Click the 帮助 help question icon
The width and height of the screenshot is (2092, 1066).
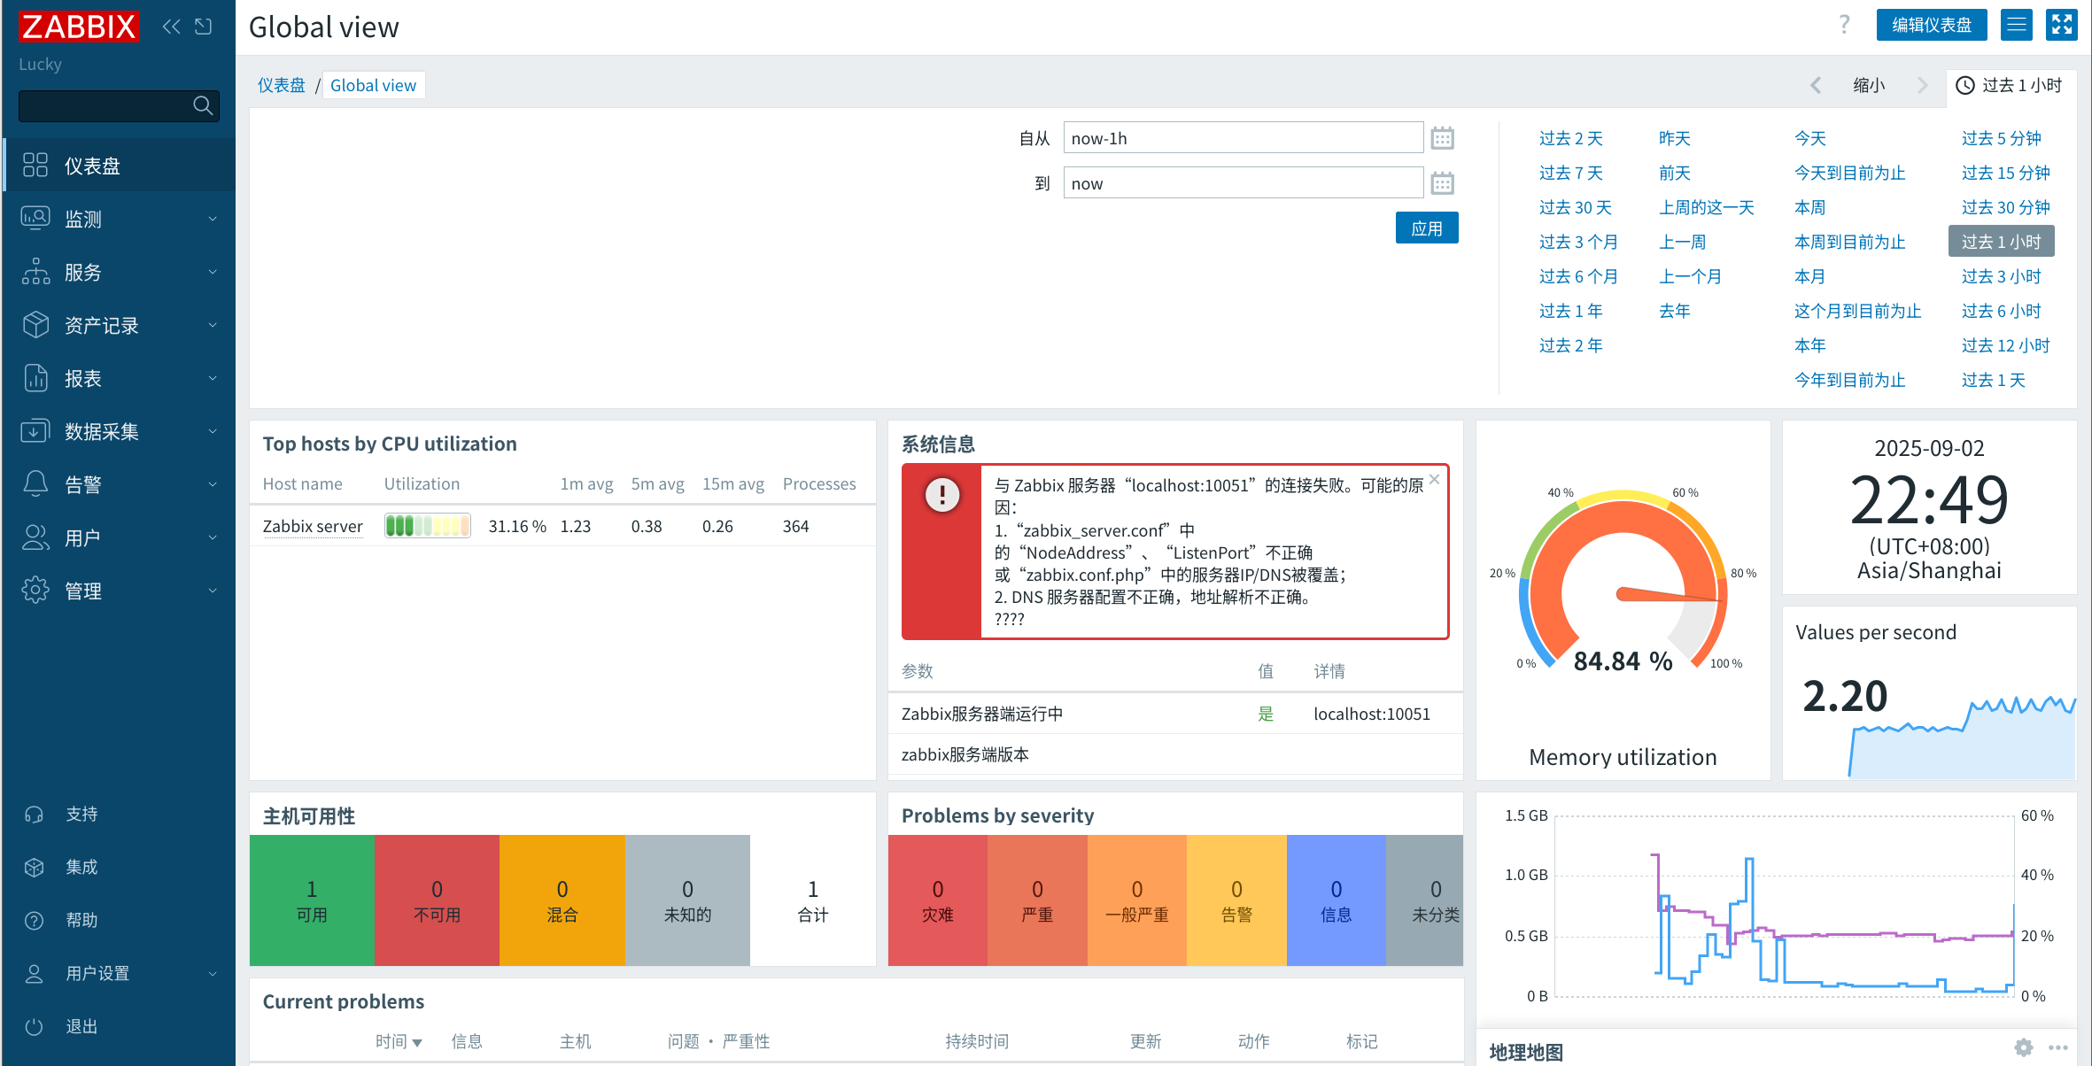(x=35, y=921)
